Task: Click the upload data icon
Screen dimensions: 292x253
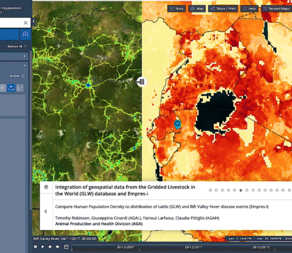Action: click(26, 34)
